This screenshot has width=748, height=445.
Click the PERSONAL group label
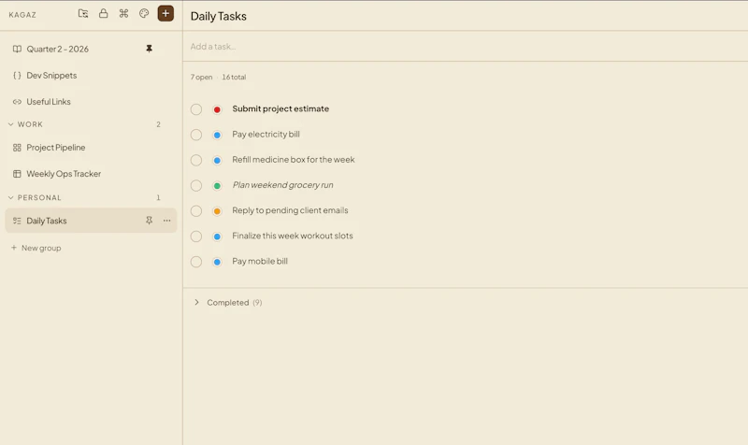coord(39,198)
